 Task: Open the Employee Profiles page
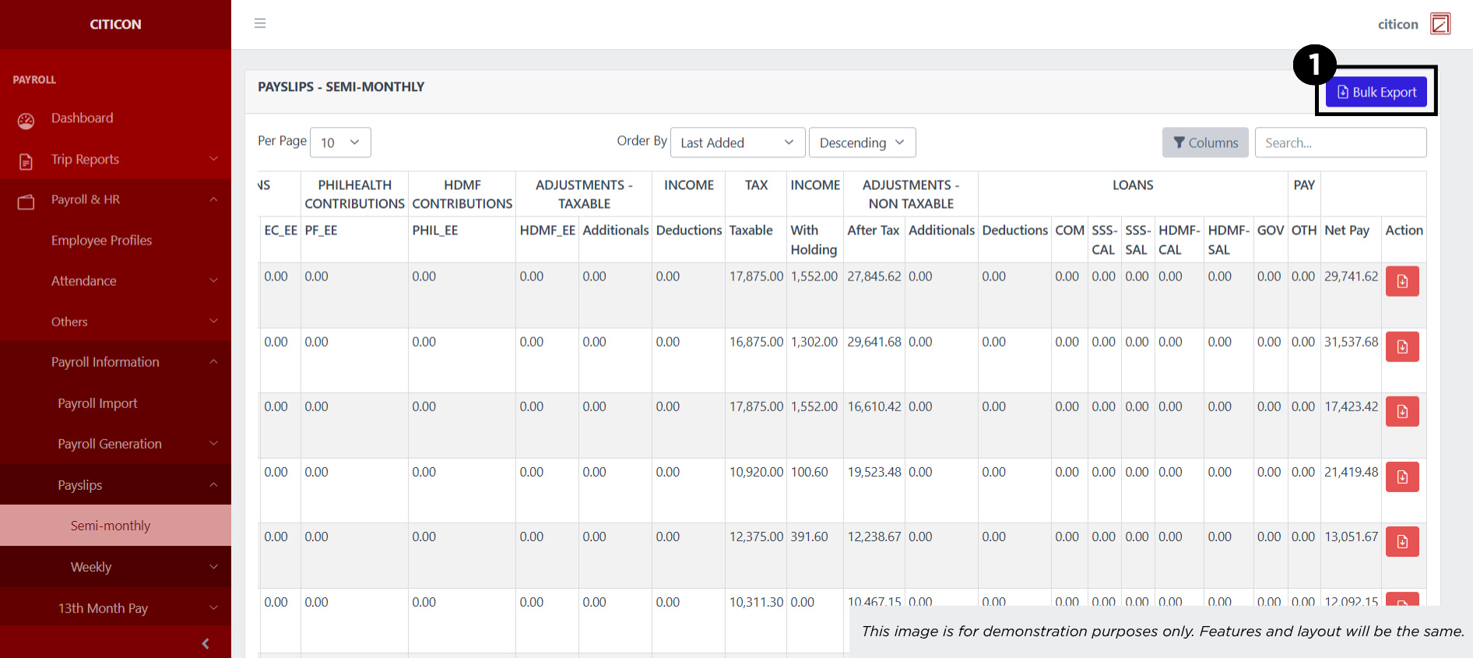pyautogui.click(x=101, y=241)
